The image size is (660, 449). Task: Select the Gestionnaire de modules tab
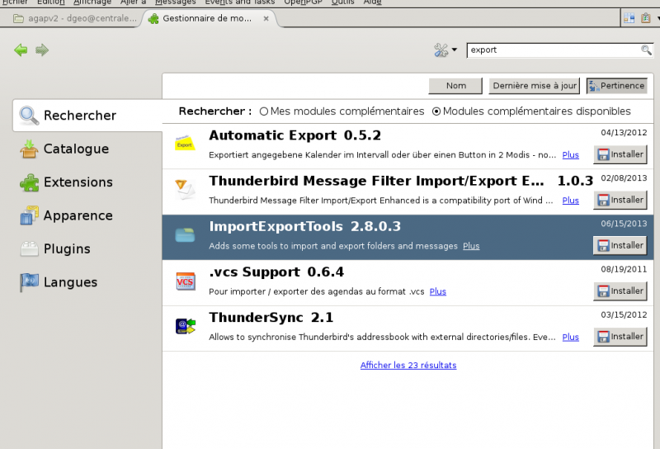(x=206, y=18)
